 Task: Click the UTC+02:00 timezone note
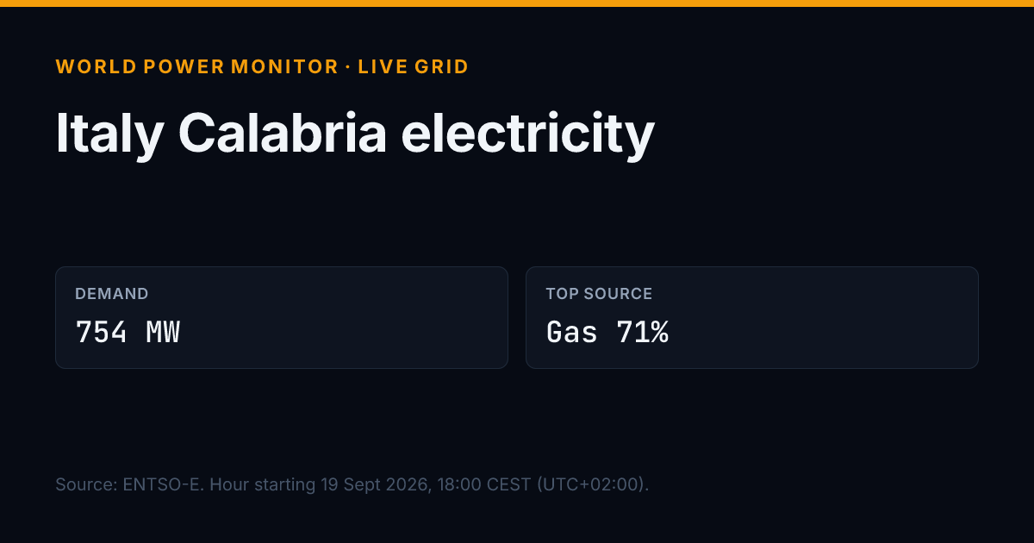pos(593,484)
